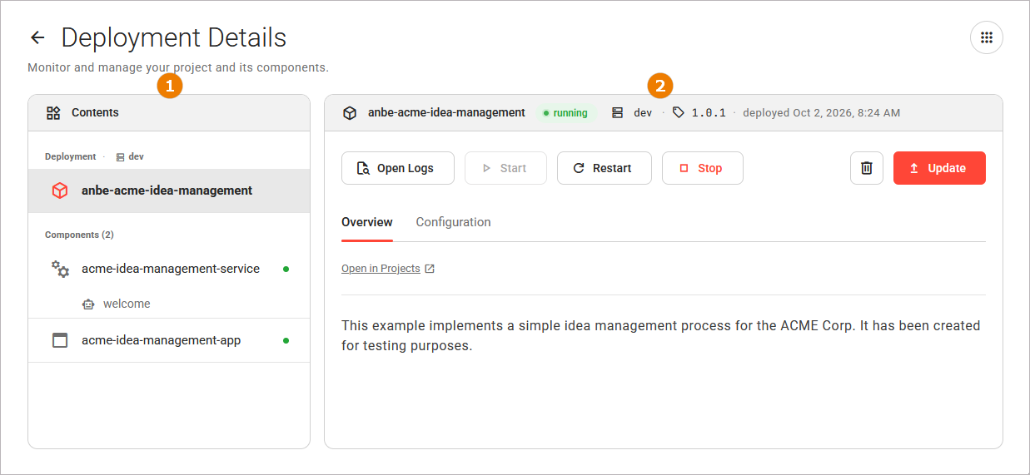Click the 1.0.1 version text

coord(709,113)
